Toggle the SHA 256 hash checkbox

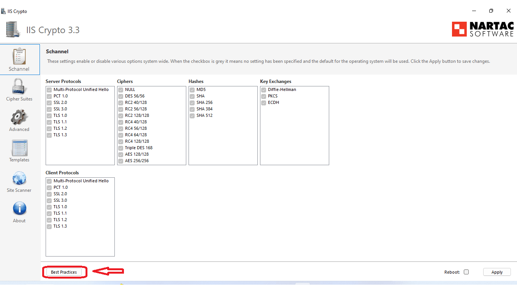click(192, 103)
